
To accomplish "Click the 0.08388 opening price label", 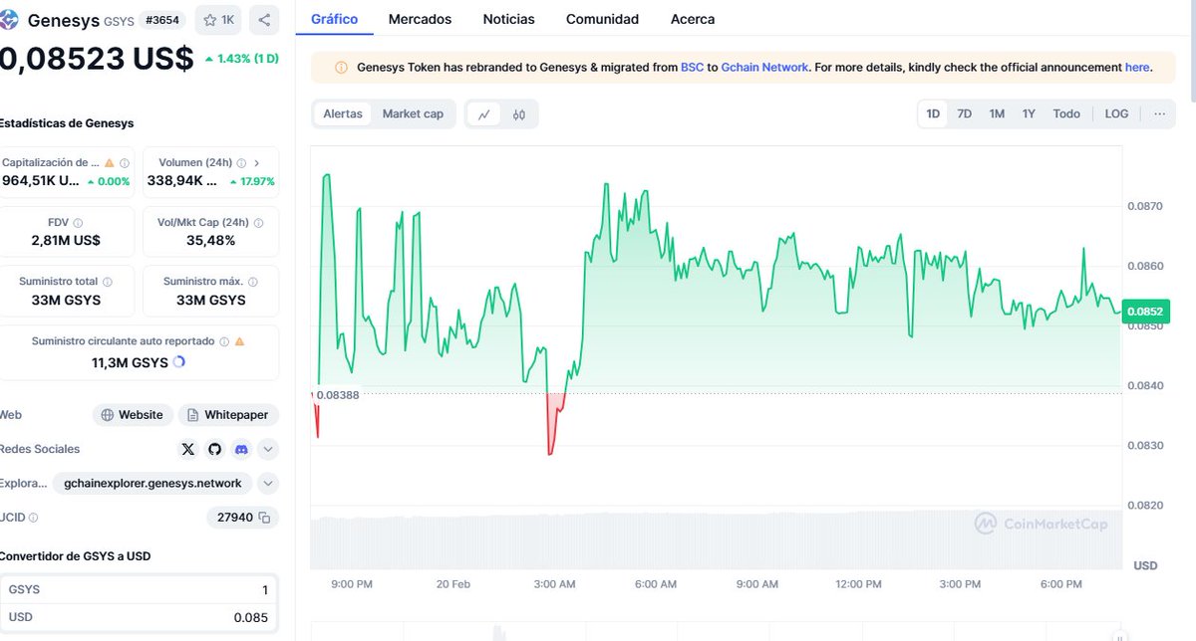I will click(x=338, y=395).
